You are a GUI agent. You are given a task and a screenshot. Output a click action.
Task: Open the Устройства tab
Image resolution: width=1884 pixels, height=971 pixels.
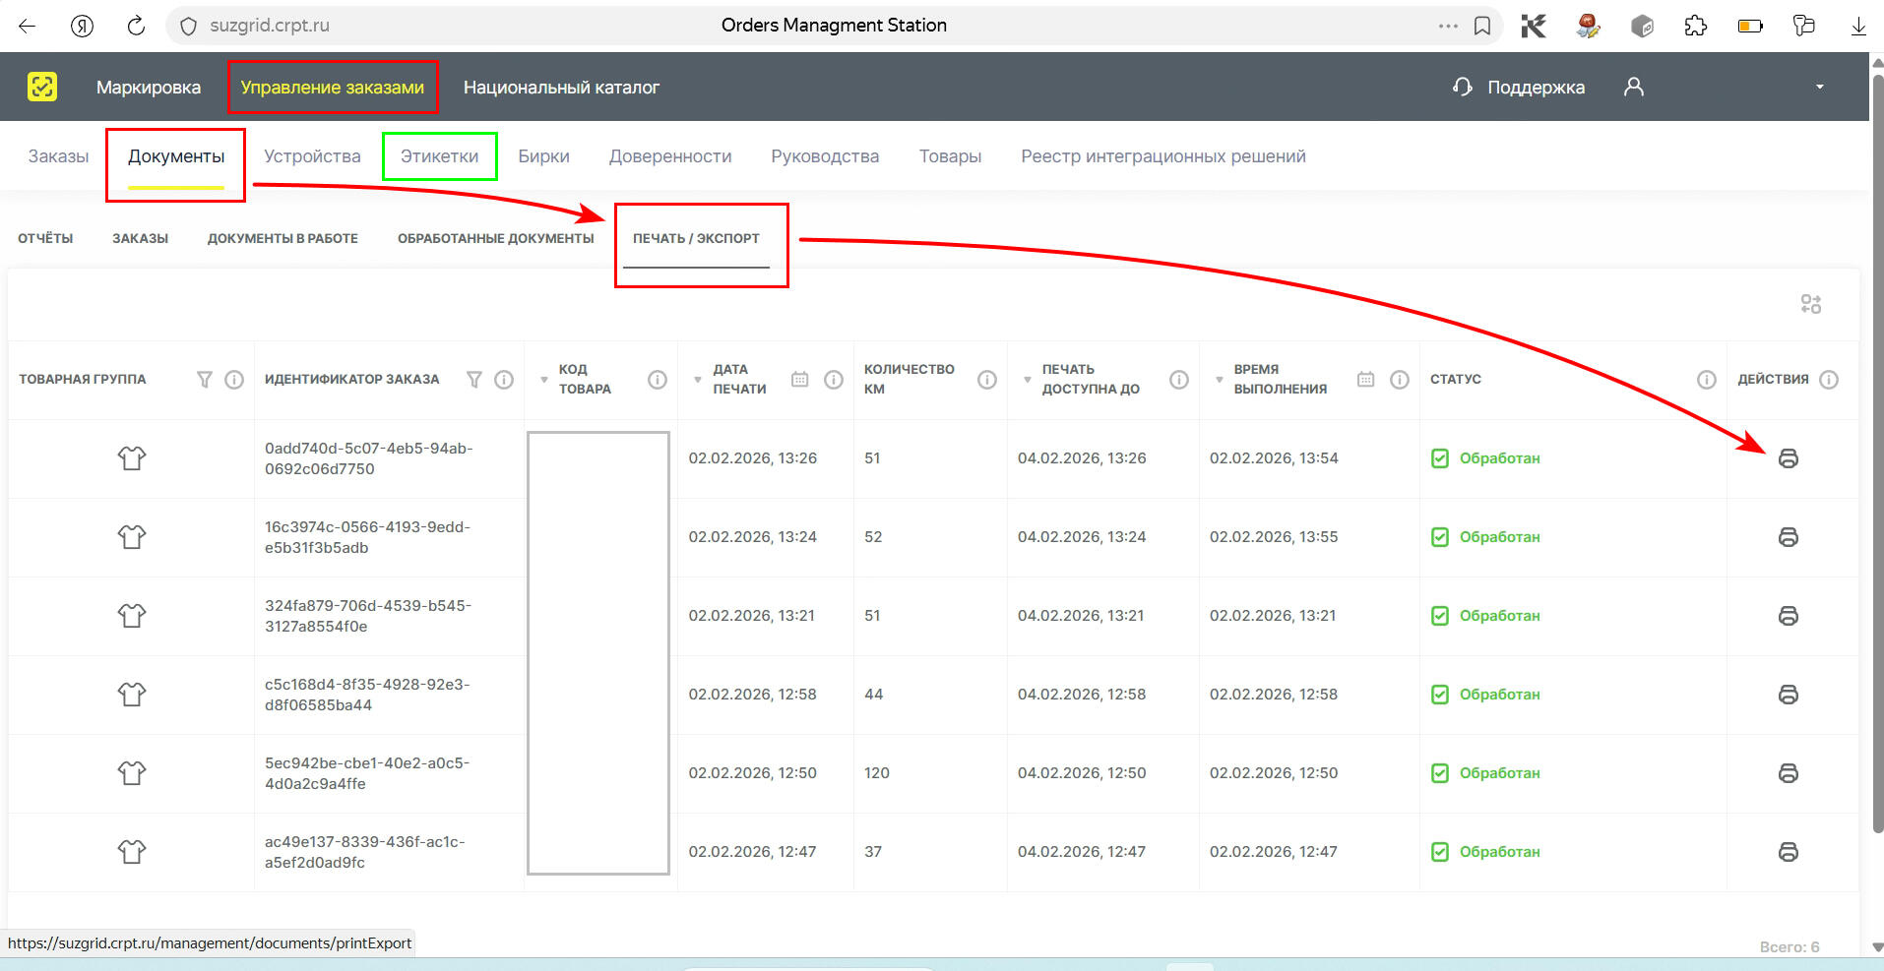point(312,156)
